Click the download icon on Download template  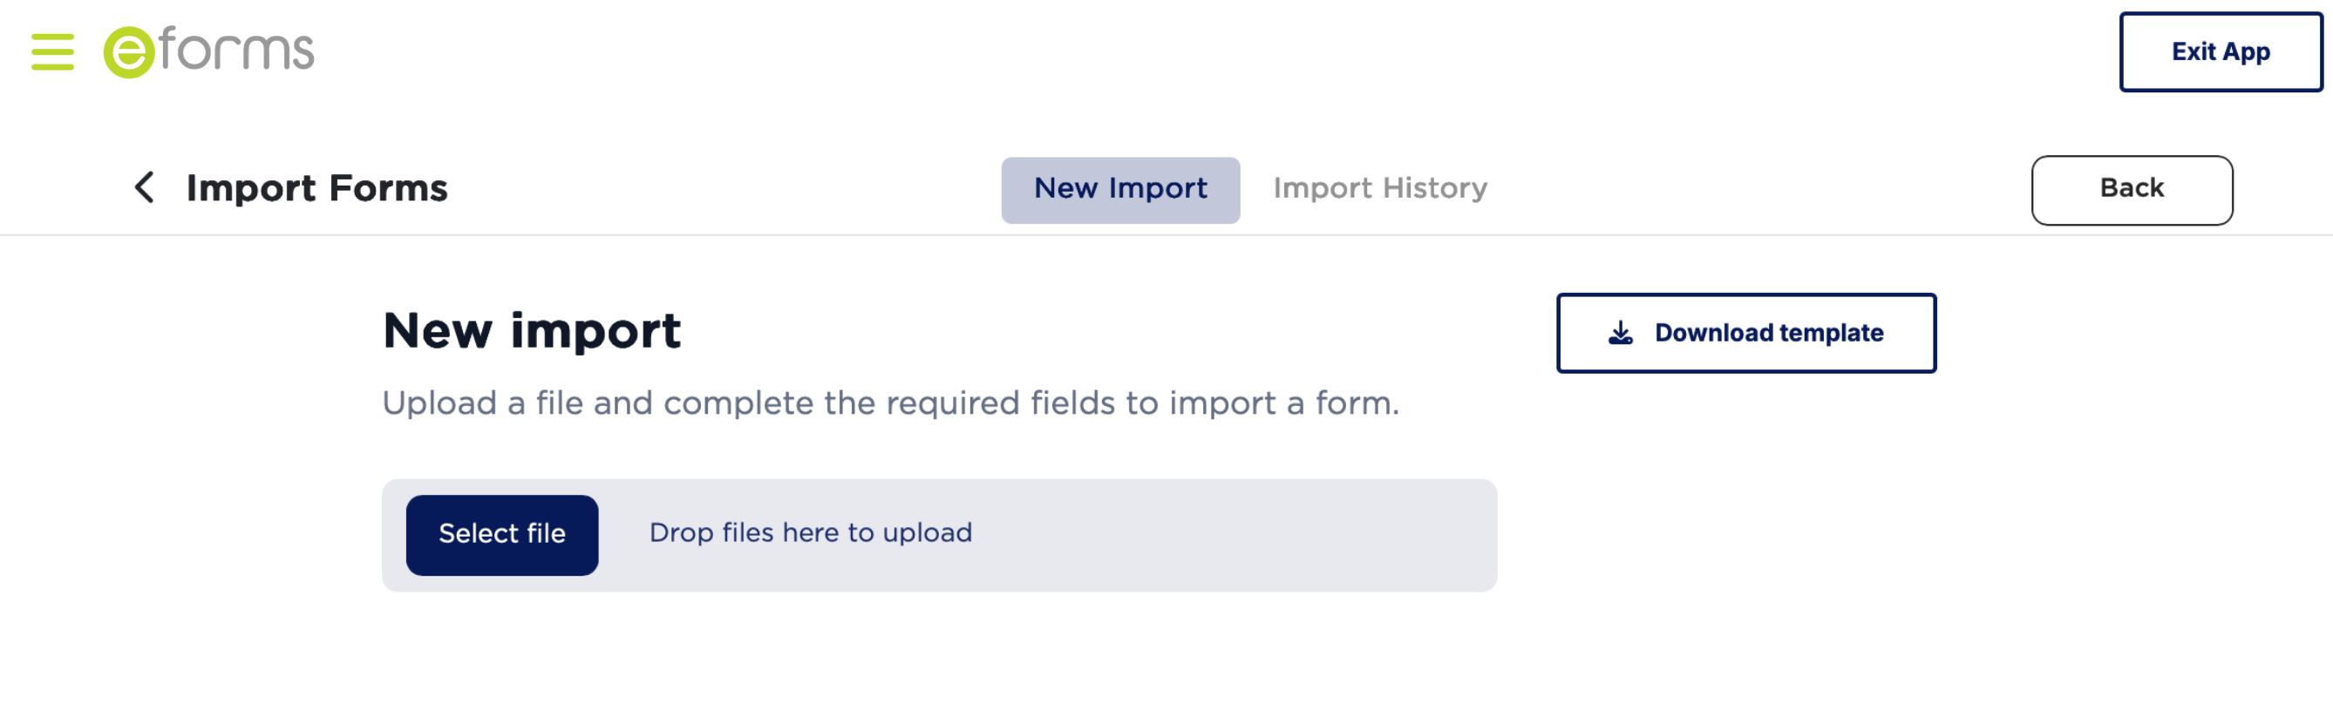[x=1621, y=332]
